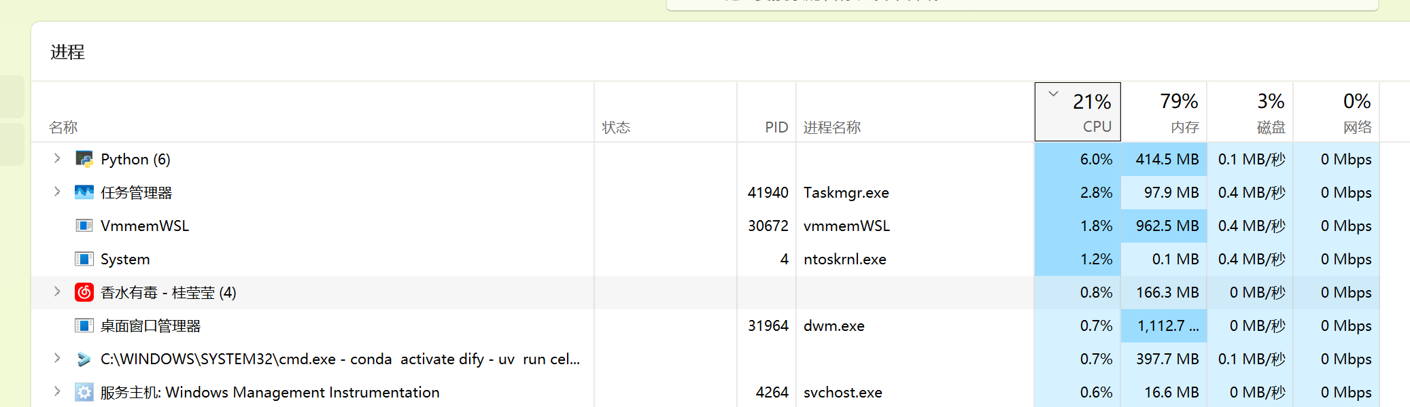Select the Python (6) row name
This screenshot has width=1410, height=407.
(135, 159)
